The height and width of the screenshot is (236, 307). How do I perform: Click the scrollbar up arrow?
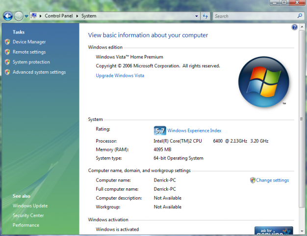(x=302, y=27)
